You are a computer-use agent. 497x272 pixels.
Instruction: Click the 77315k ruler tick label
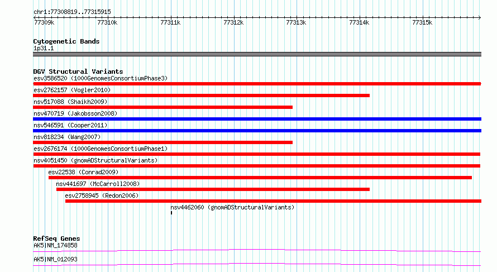tap(422, 22)
